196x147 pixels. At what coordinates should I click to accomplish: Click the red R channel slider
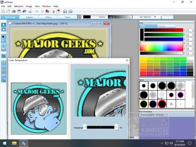(x=164, y=30)
